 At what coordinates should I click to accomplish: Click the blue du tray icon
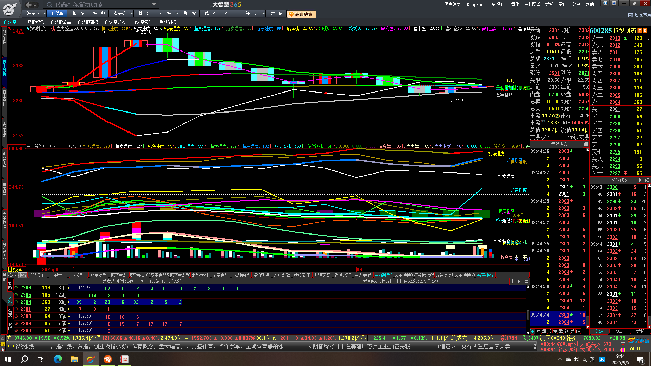click(x=602, y=359)
